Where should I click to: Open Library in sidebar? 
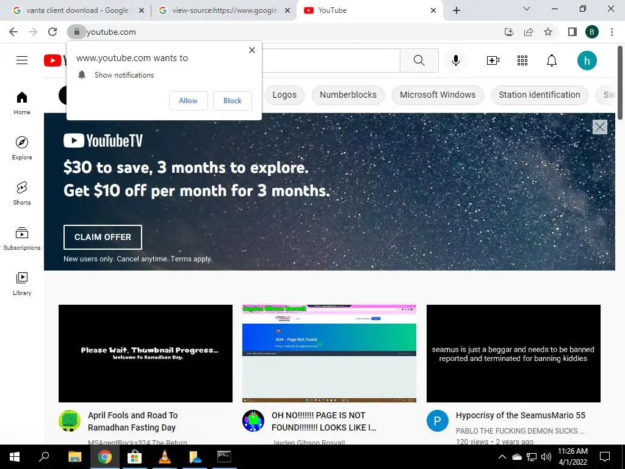point(22,283)
